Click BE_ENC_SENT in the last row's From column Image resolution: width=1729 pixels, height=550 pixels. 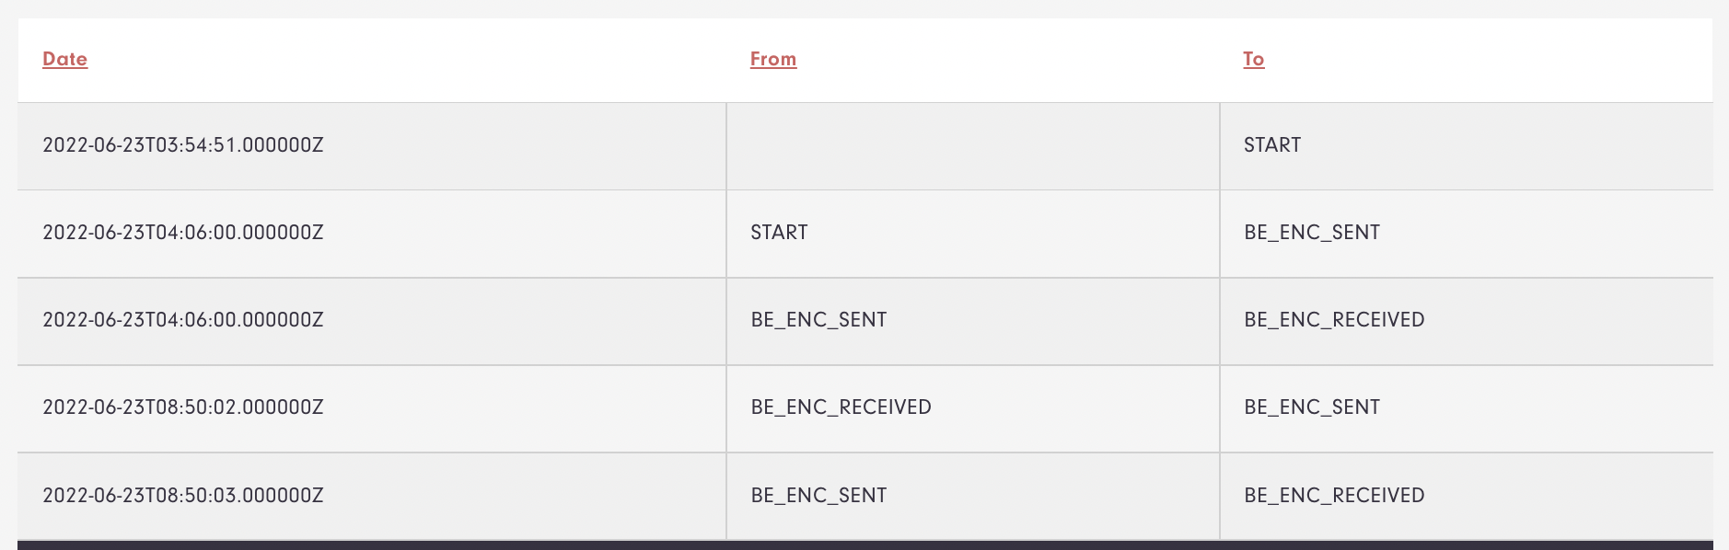point(818,496)
